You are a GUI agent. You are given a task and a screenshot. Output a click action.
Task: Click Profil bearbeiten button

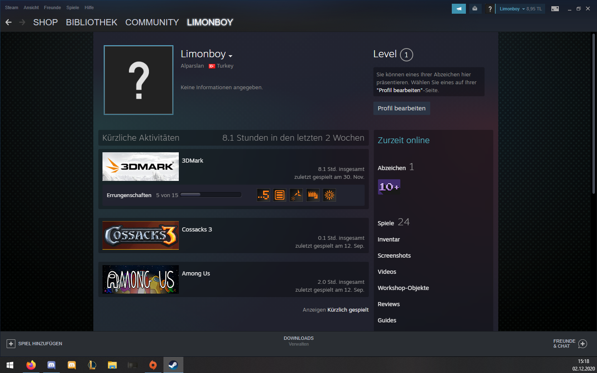click(x=402, y=108)
